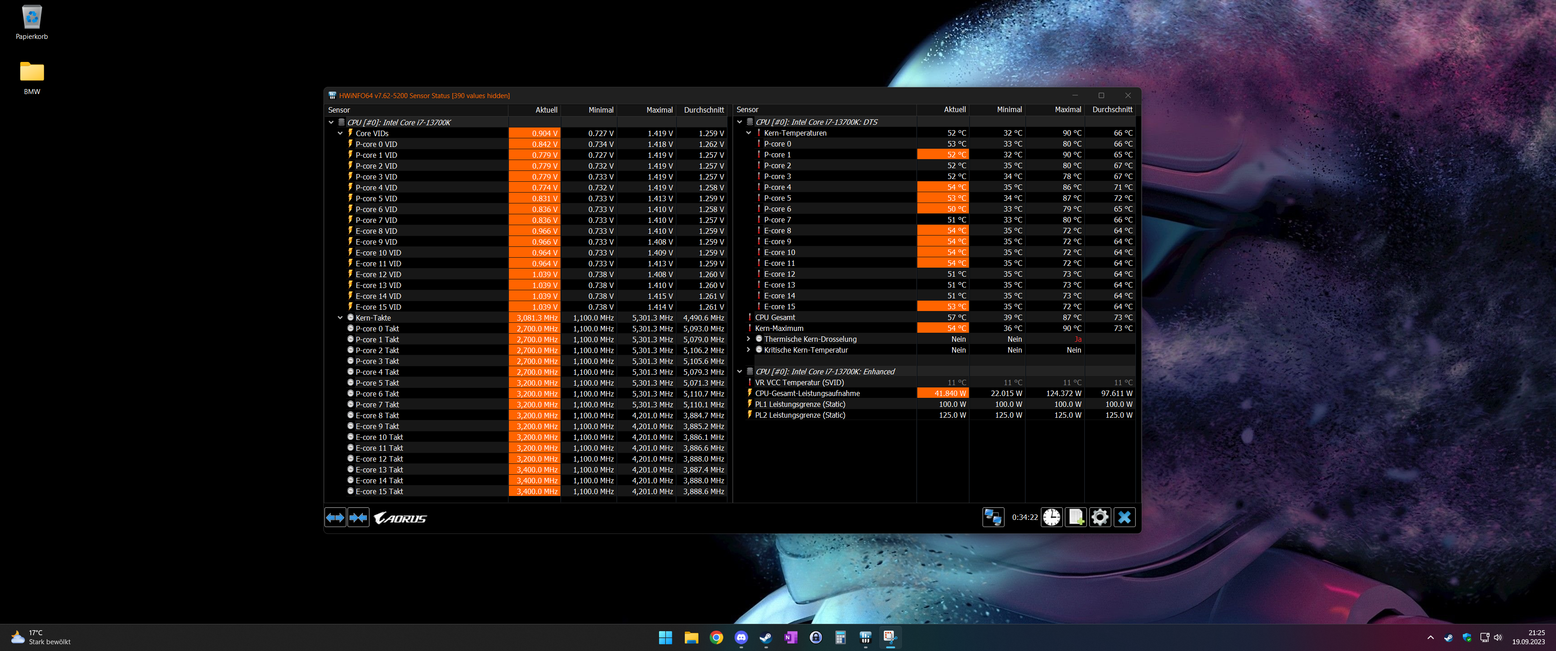Open the remote network monitoring icon

coord(993,518)
